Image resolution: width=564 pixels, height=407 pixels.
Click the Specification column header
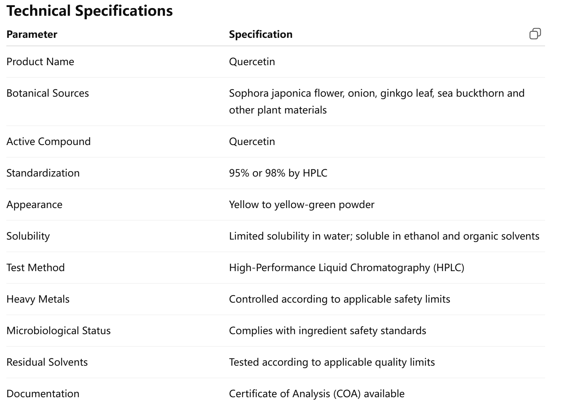point(261,34)
